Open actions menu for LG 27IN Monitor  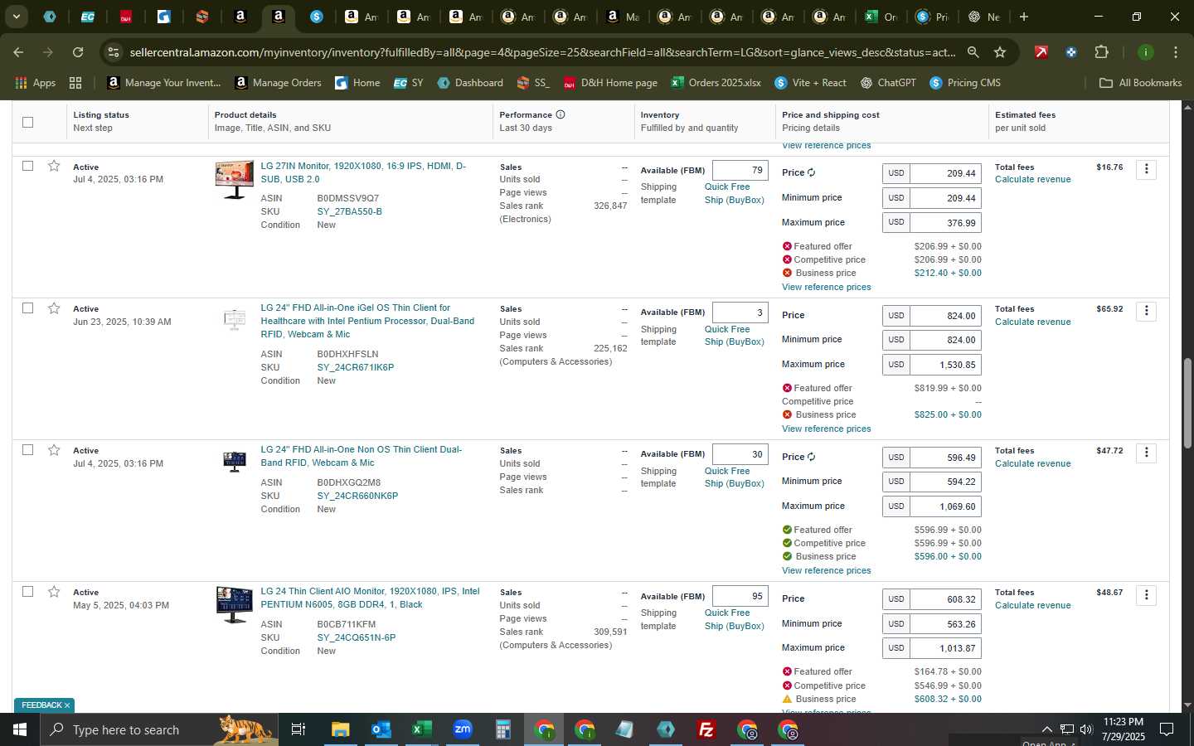click(x=1146, y=169)
